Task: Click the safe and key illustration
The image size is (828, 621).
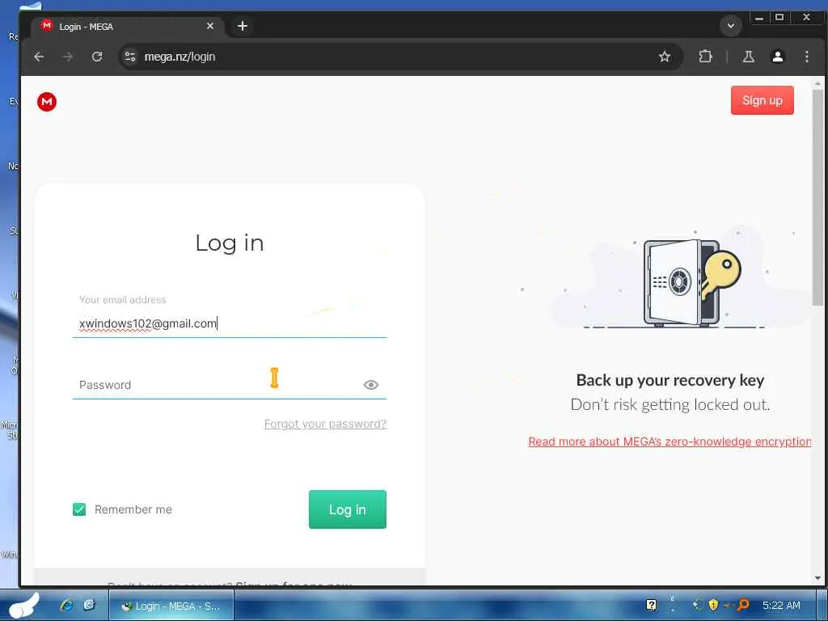Action: 692,282
